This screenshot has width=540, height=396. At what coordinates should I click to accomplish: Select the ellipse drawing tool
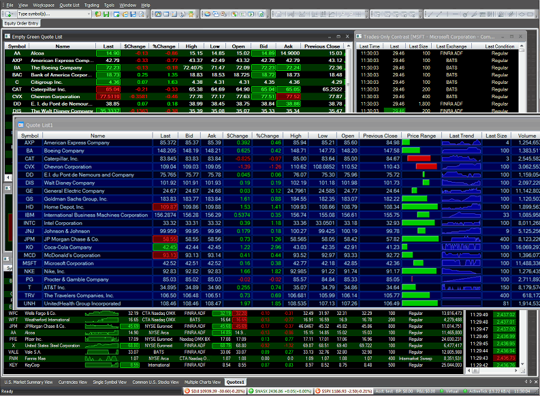coord(522,14)
